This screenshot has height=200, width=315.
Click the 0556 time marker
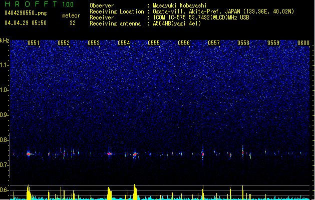(184, 43)
